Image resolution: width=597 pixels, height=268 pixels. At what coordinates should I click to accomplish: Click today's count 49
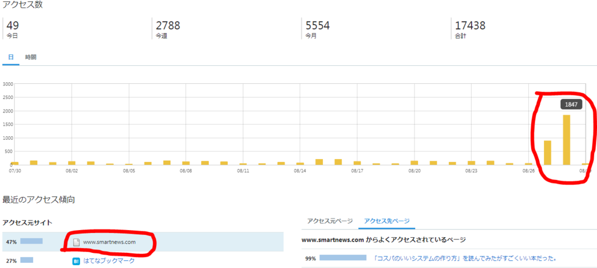coord(13,26)
